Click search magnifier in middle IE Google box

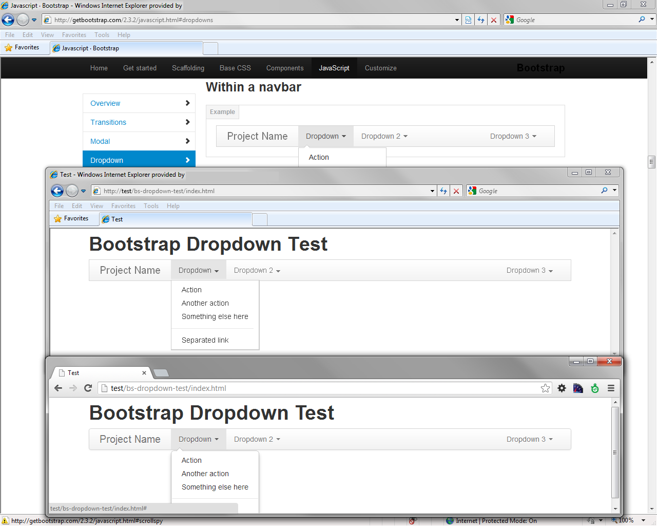(x=604, y=191)
